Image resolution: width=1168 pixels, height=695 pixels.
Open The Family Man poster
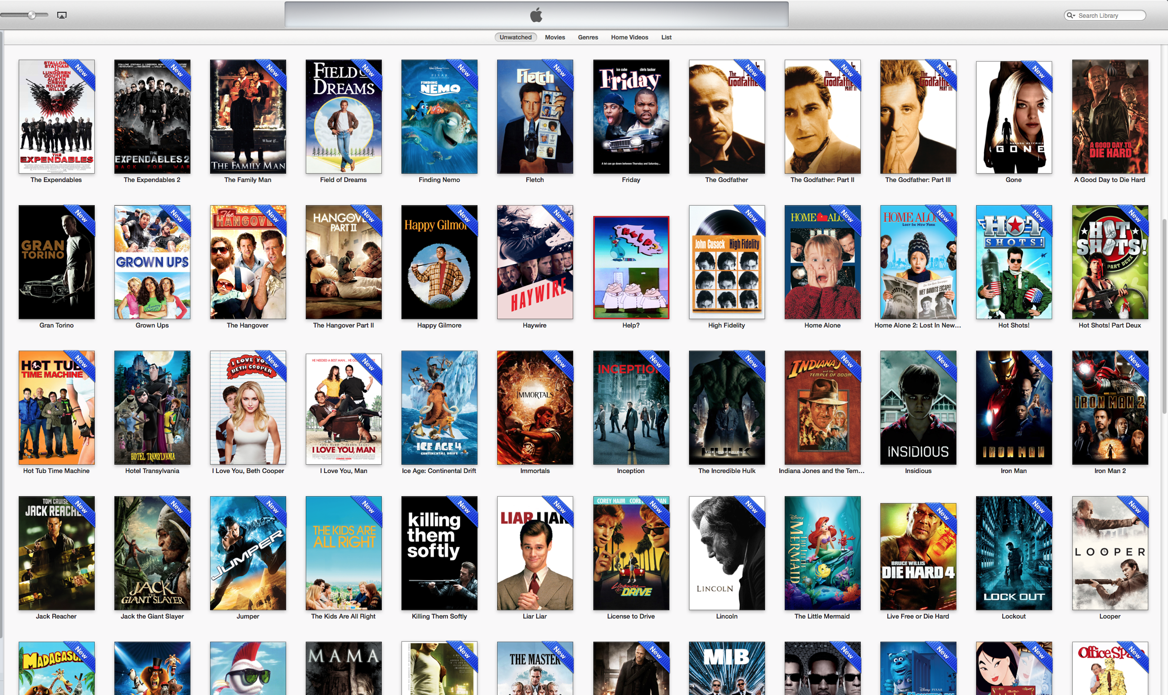tap(248, 116)
